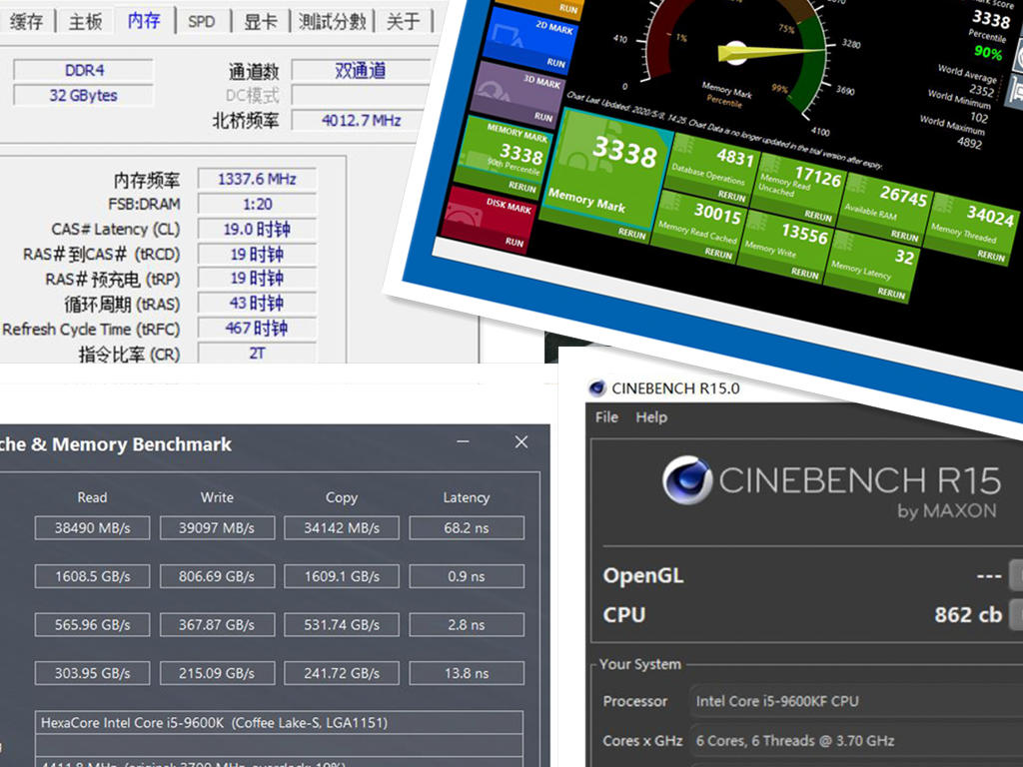Open the 測試分數 tab
Image resolution: width=1023 pixels, height=767 pixels.
click(x=332, y=21)
